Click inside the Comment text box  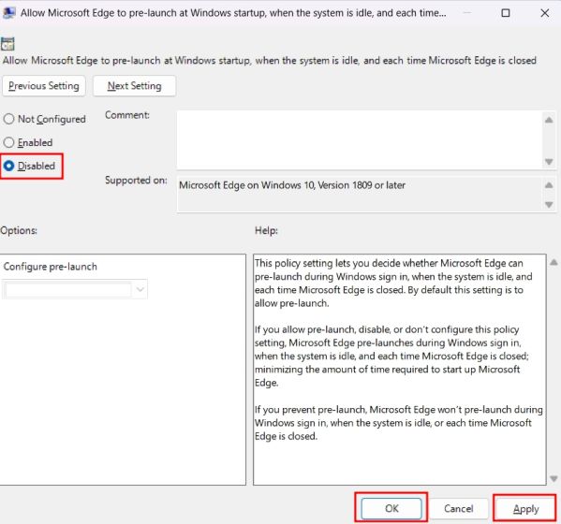click(x=360, y=139)
